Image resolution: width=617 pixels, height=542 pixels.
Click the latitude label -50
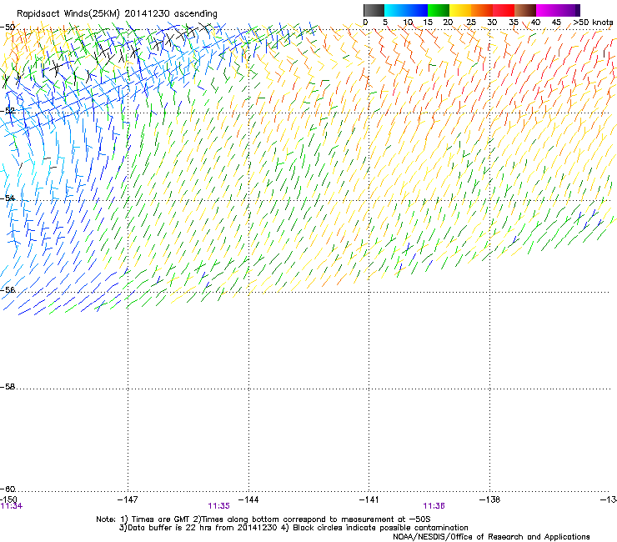pyautogui.click(x=8, y=28)
